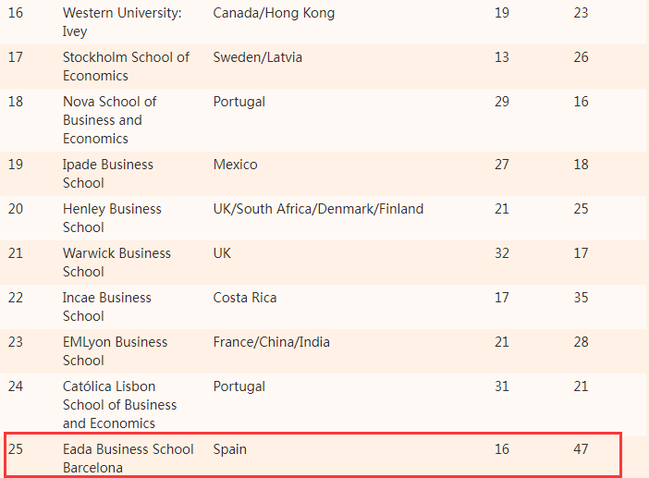Click rank number 16 in first column
This screenshot has width=649, height=478.
pyautogui.click(x=16, y=13)
